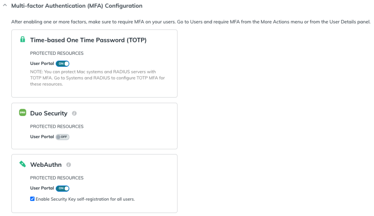This screenshot has width=374, height=216.
Task: Click the security key self-registration label text
Action: [85, 199]
